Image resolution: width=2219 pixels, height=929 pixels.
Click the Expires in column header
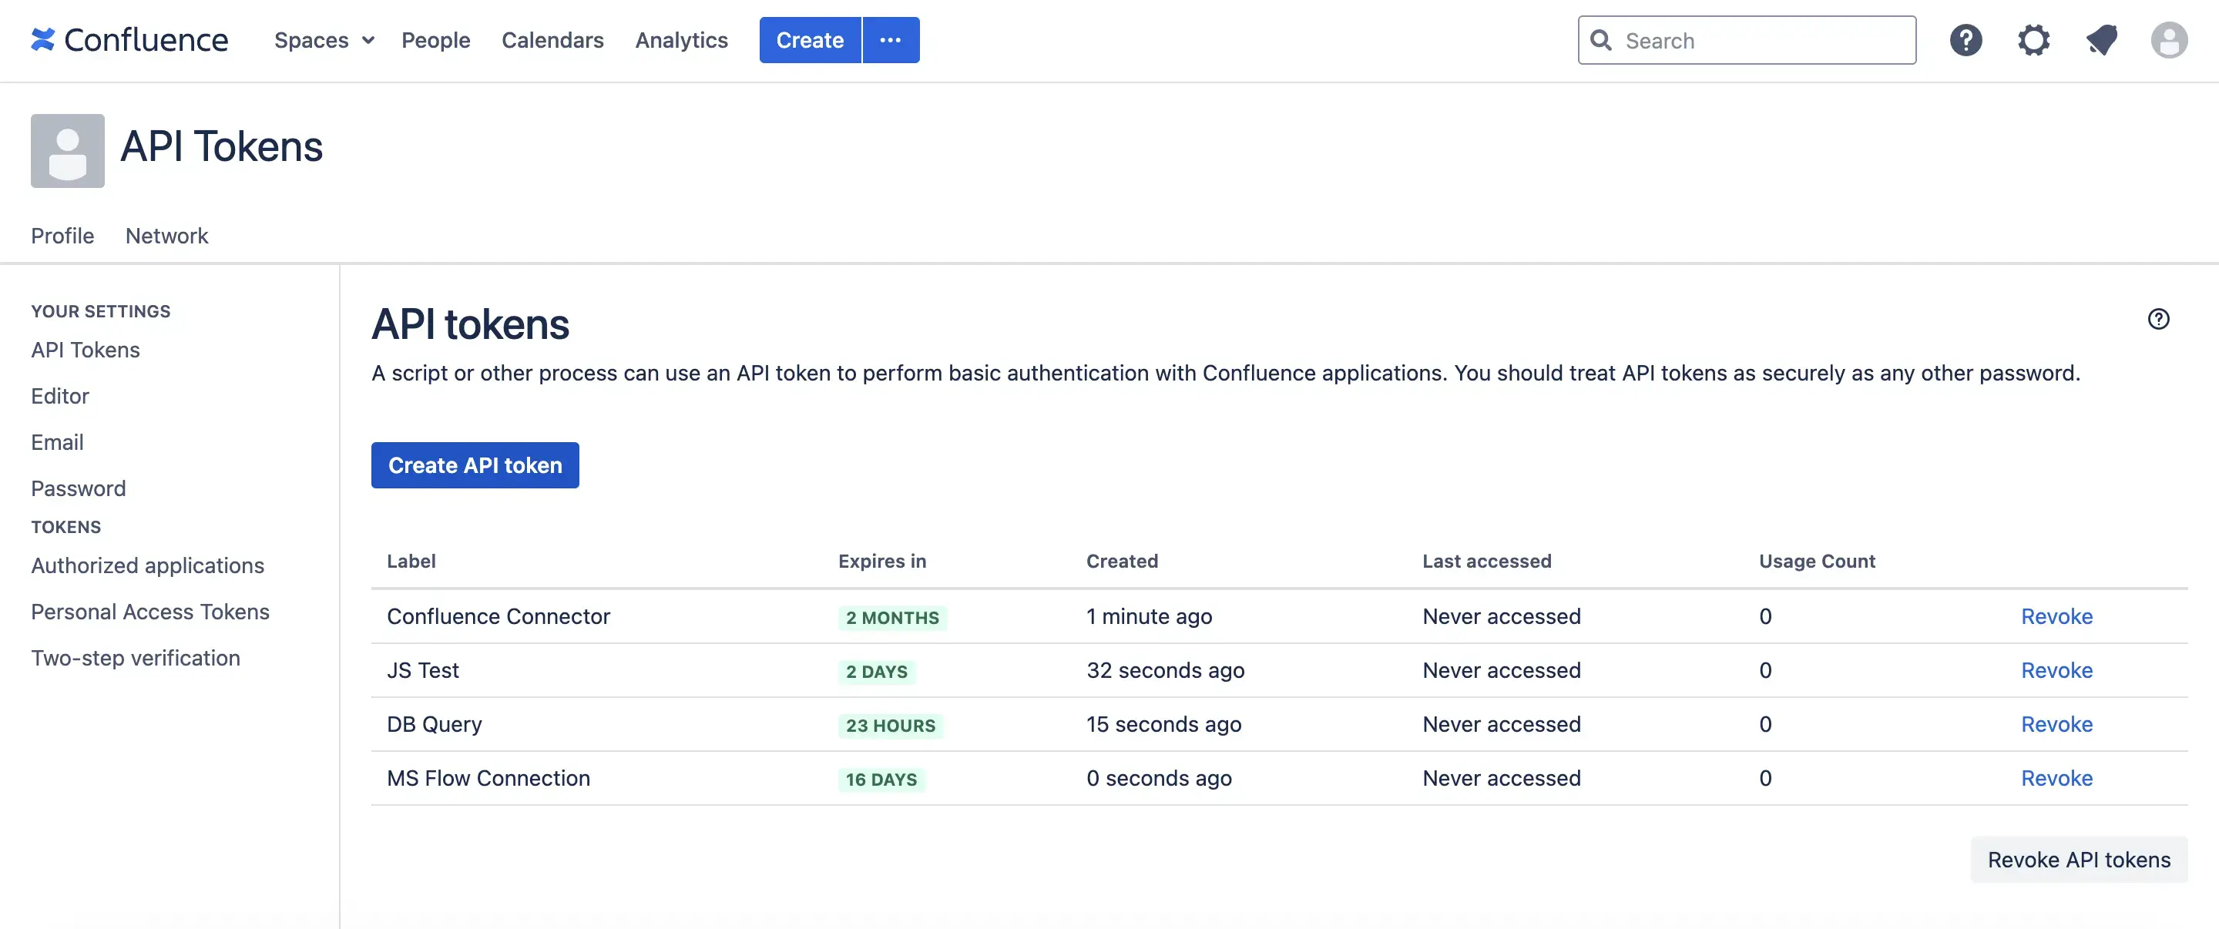882,561
